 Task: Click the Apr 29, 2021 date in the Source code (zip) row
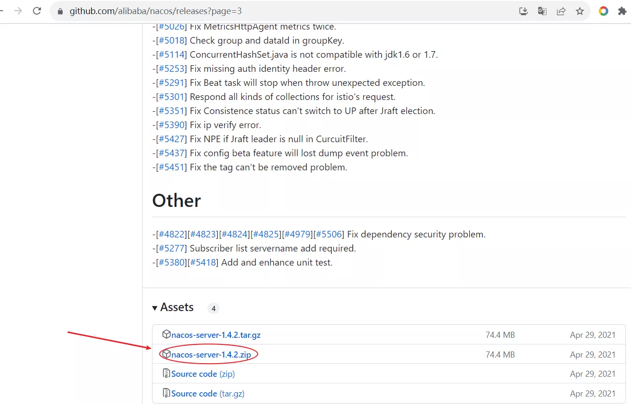coord(593,374)
